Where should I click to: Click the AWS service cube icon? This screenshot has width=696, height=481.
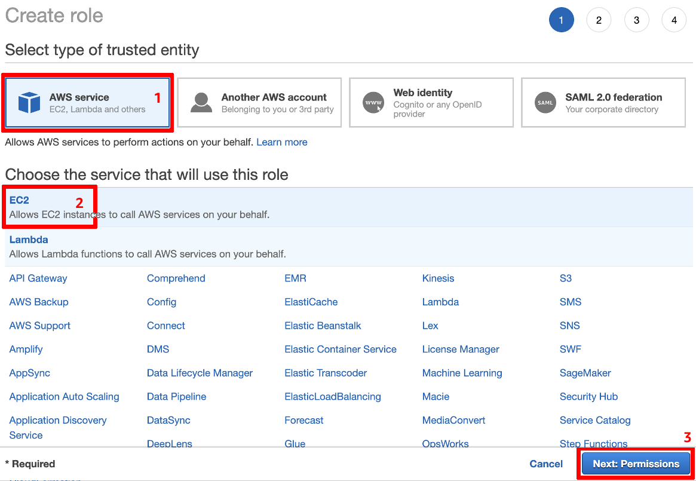29,103
